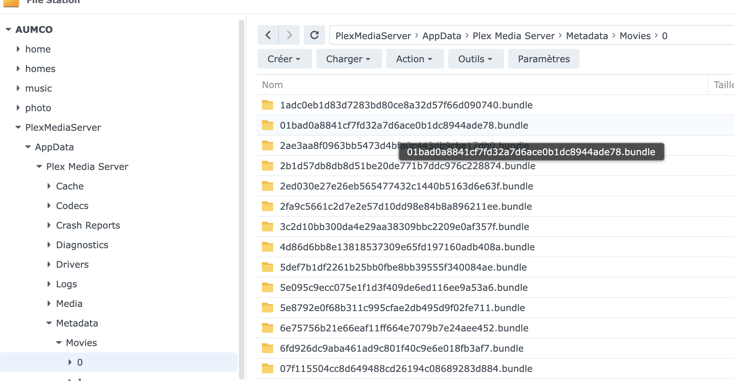The width and height of the screenshot is (734, 381).
Task: Jump to Movies in breadcrumb path
Action: tap(635, 36)
